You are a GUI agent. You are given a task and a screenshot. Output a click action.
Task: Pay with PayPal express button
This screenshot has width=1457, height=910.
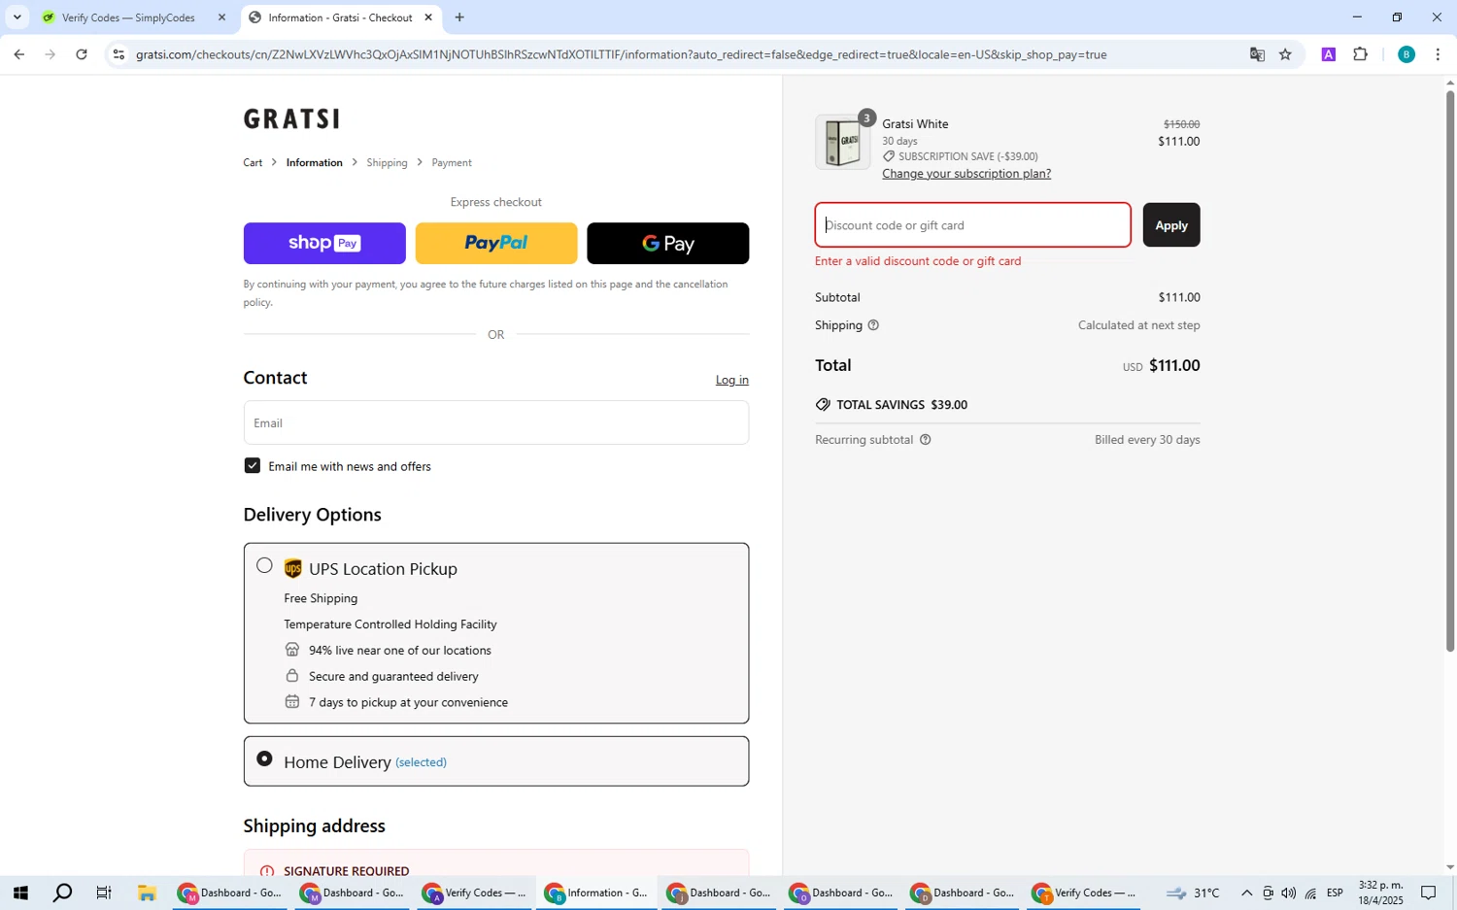(x=496, y=243)
